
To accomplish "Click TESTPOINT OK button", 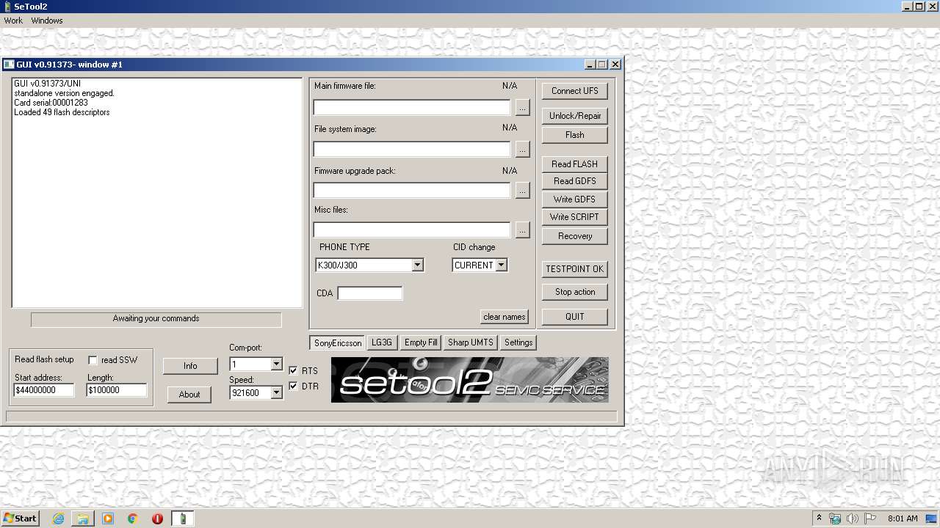I will (575, 269).
